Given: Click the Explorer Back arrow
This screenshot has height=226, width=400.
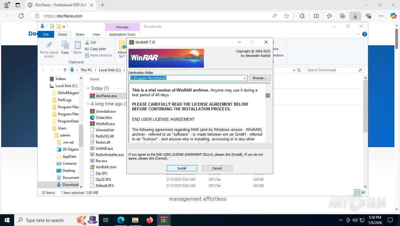Looking at the screenshot, I should coord(44,70).
